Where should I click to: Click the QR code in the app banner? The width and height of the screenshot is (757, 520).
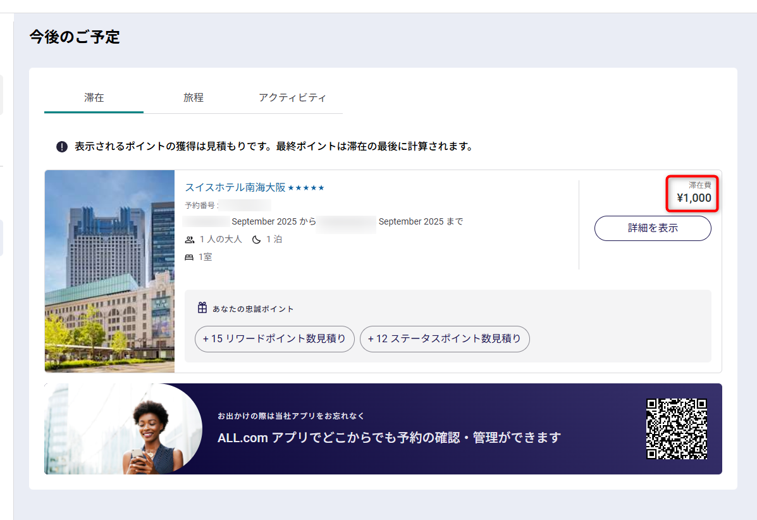(x=677, y=429)
